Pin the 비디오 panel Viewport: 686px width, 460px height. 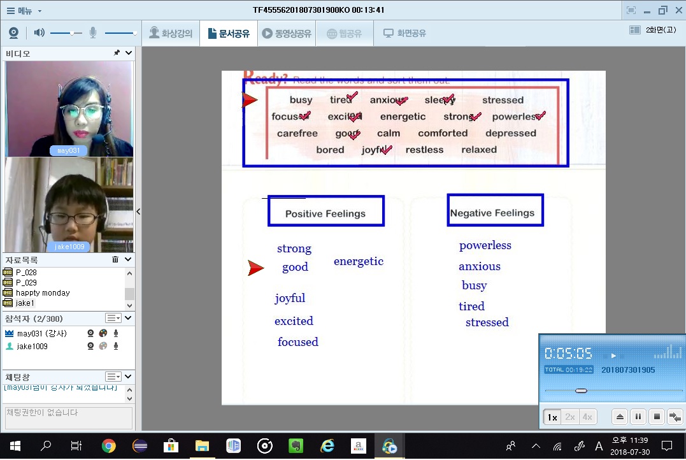[117, 54]
